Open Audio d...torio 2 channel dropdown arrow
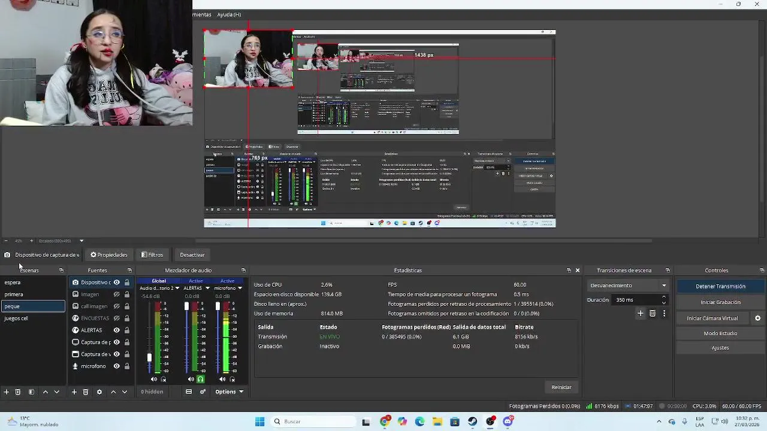This screenshot has height=431, width=767. 177,288
